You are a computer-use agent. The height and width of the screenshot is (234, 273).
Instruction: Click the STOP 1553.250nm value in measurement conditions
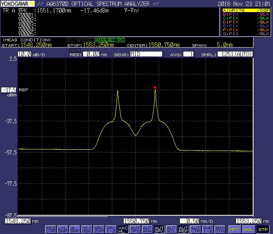coord(99,45)
